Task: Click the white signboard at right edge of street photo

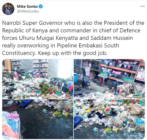Action: (141, 75)
